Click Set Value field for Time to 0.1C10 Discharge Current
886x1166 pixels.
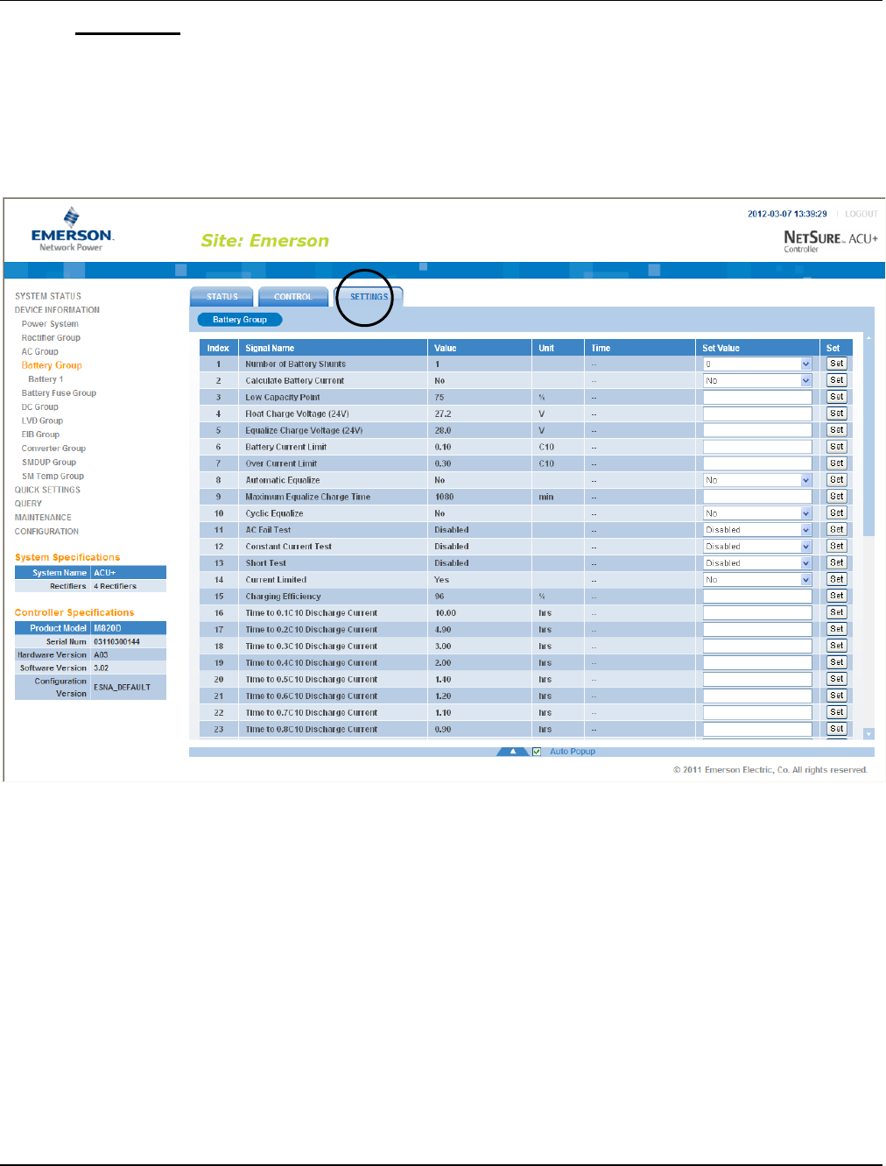click(x=757, y=613)
